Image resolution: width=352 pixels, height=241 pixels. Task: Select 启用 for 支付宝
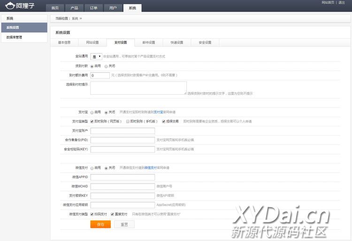click(92, 113)
